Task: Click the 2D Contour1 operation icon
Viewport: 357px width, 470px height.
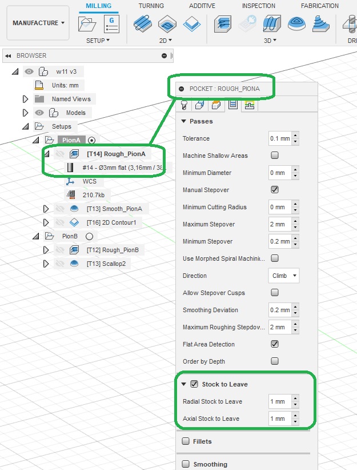Action: (74, 222)
